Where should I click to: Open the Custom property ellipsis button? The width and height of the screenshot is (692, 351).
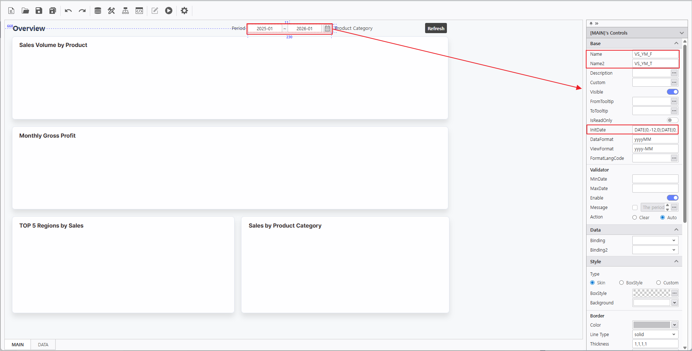click(x=674, y=82)
